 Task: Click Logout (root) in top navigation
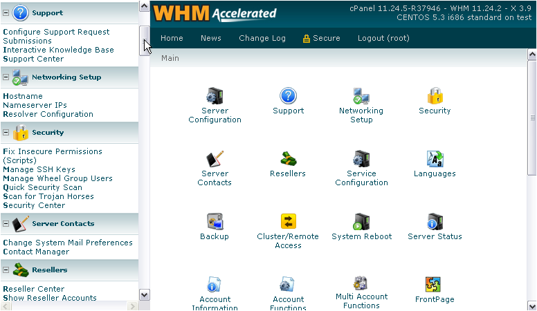(383, 39)
